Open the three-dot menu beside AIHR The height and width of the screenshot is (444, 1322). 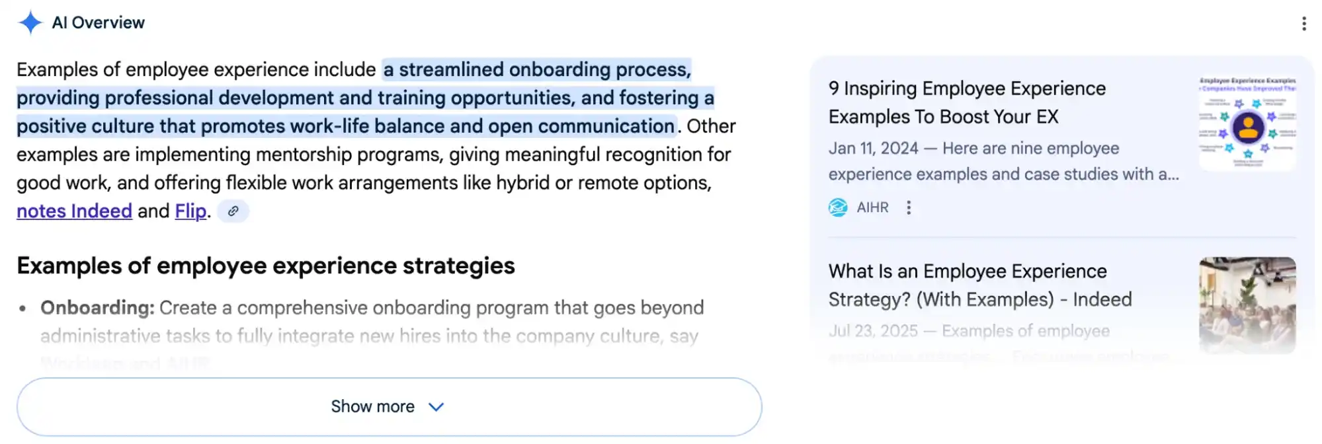point(909,207)
